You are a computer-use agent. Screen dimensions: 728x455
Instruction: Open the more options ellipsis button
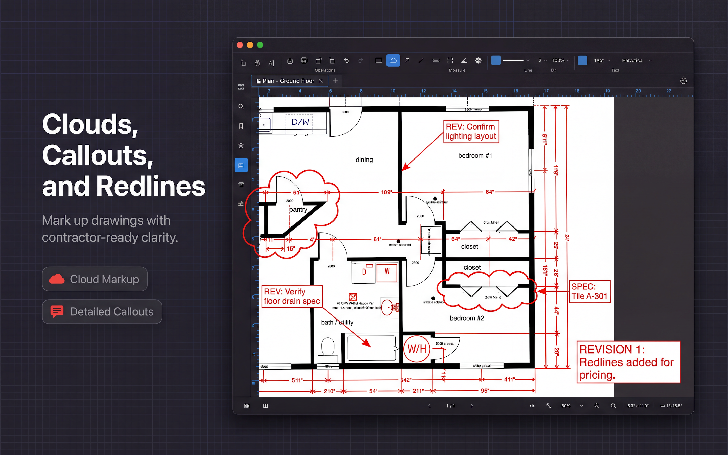click(684, 81)
